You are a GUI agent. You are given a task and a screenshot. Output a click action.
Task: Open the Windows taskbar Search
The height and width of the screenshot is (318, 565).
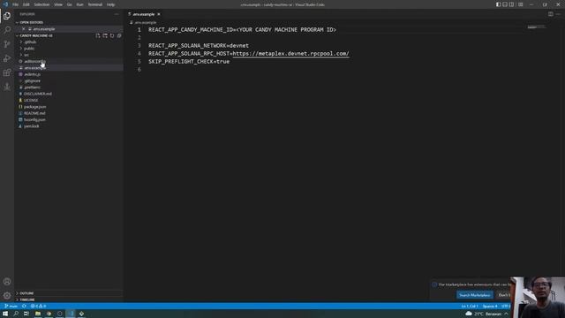(x=16, y=314)
